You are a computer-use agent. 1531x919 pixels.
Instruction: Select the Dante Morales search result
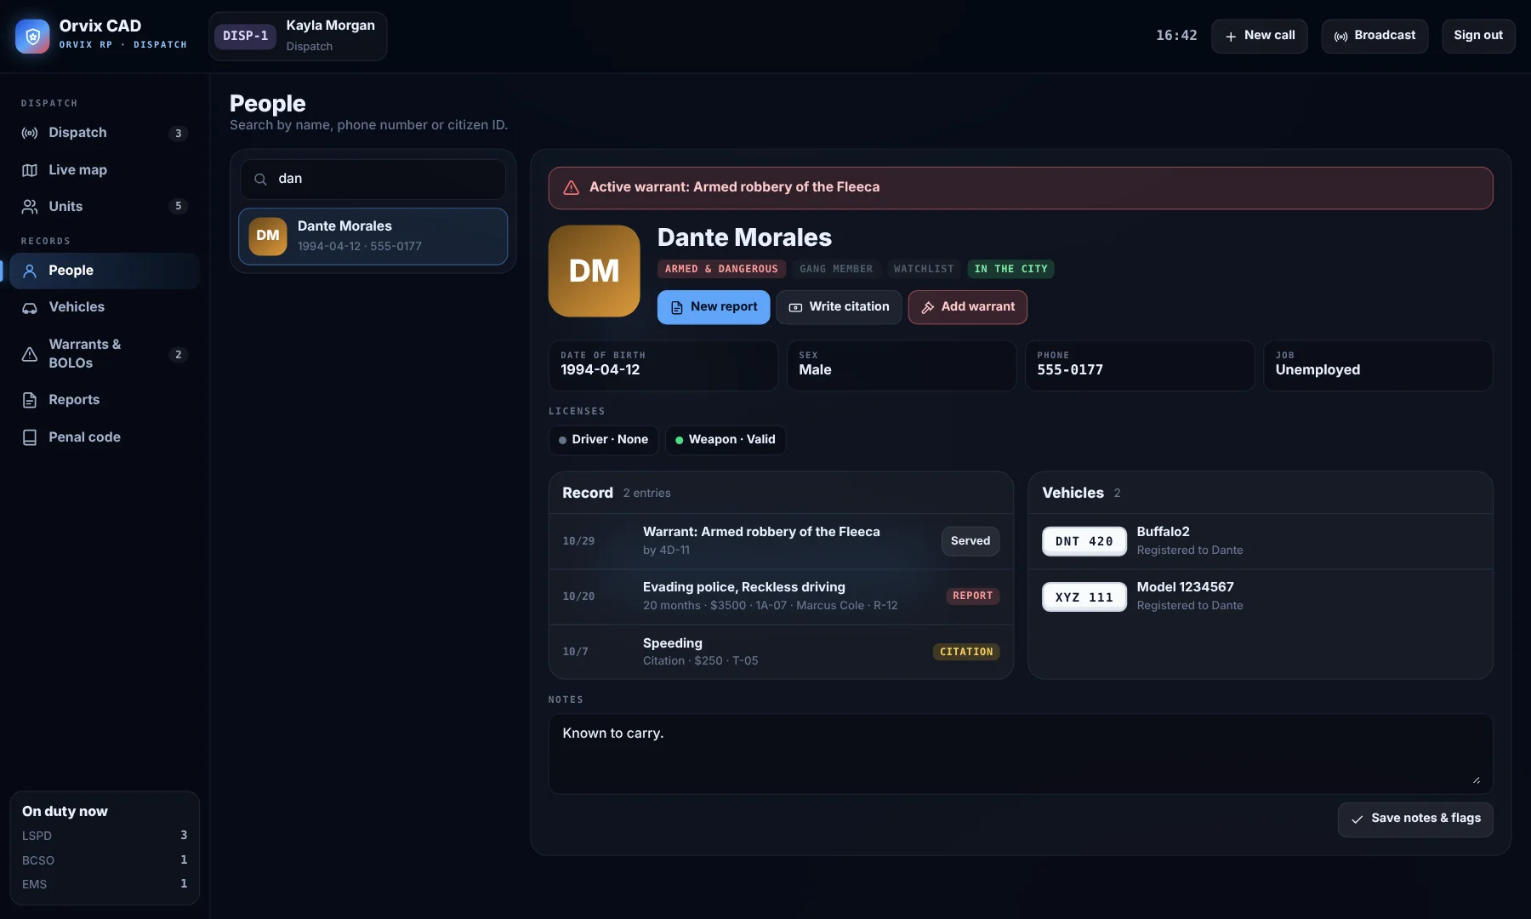[x=373, y=237]
